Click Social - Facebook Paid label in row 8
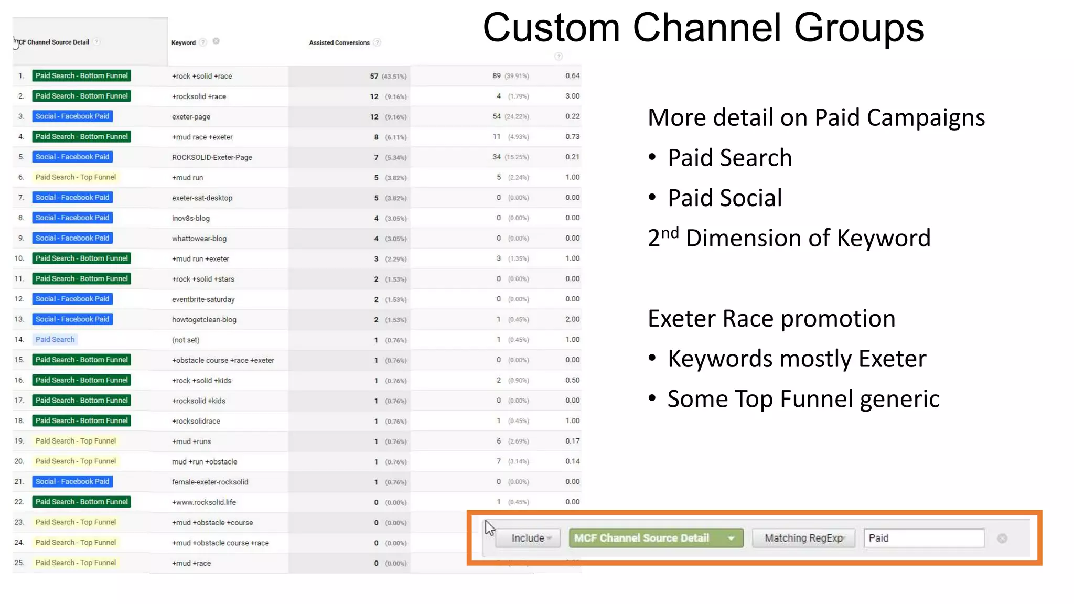The width and height of the screenshot is (1074, 604). click(x=72, y=218)
